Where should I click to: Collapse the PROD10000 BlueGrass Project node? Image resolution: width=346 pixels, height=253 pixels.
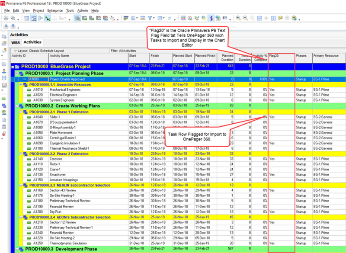13,67
